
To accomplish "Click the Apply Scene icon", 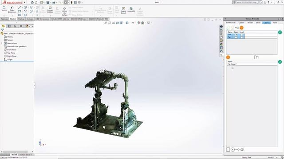I will (x=143, y=23).
